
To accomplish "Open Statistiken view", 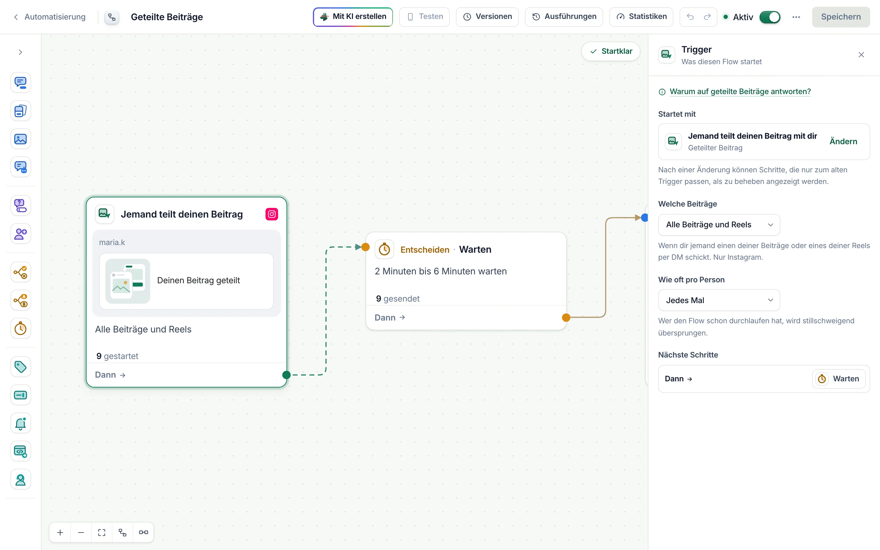I will (641, 17).
